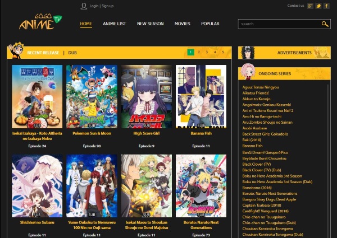Switch to the DUB tab

click(x=72, y=53)
